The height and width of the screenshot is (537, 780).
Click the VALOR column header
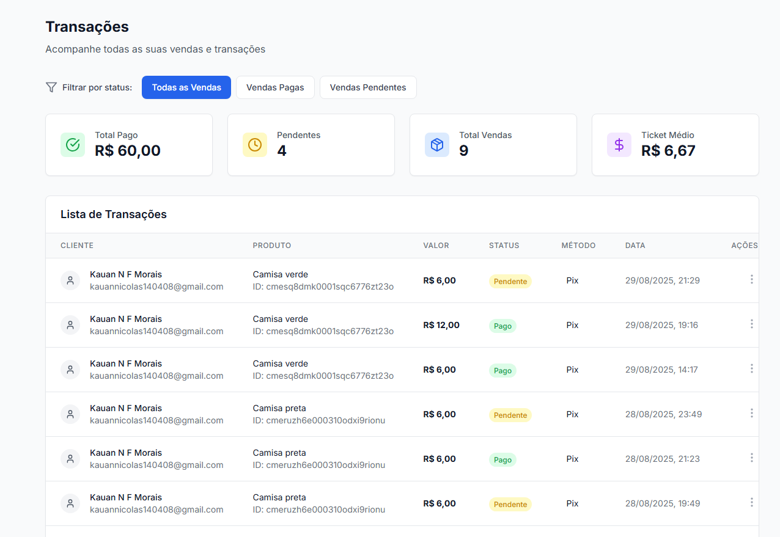click(x=436, y=245)
